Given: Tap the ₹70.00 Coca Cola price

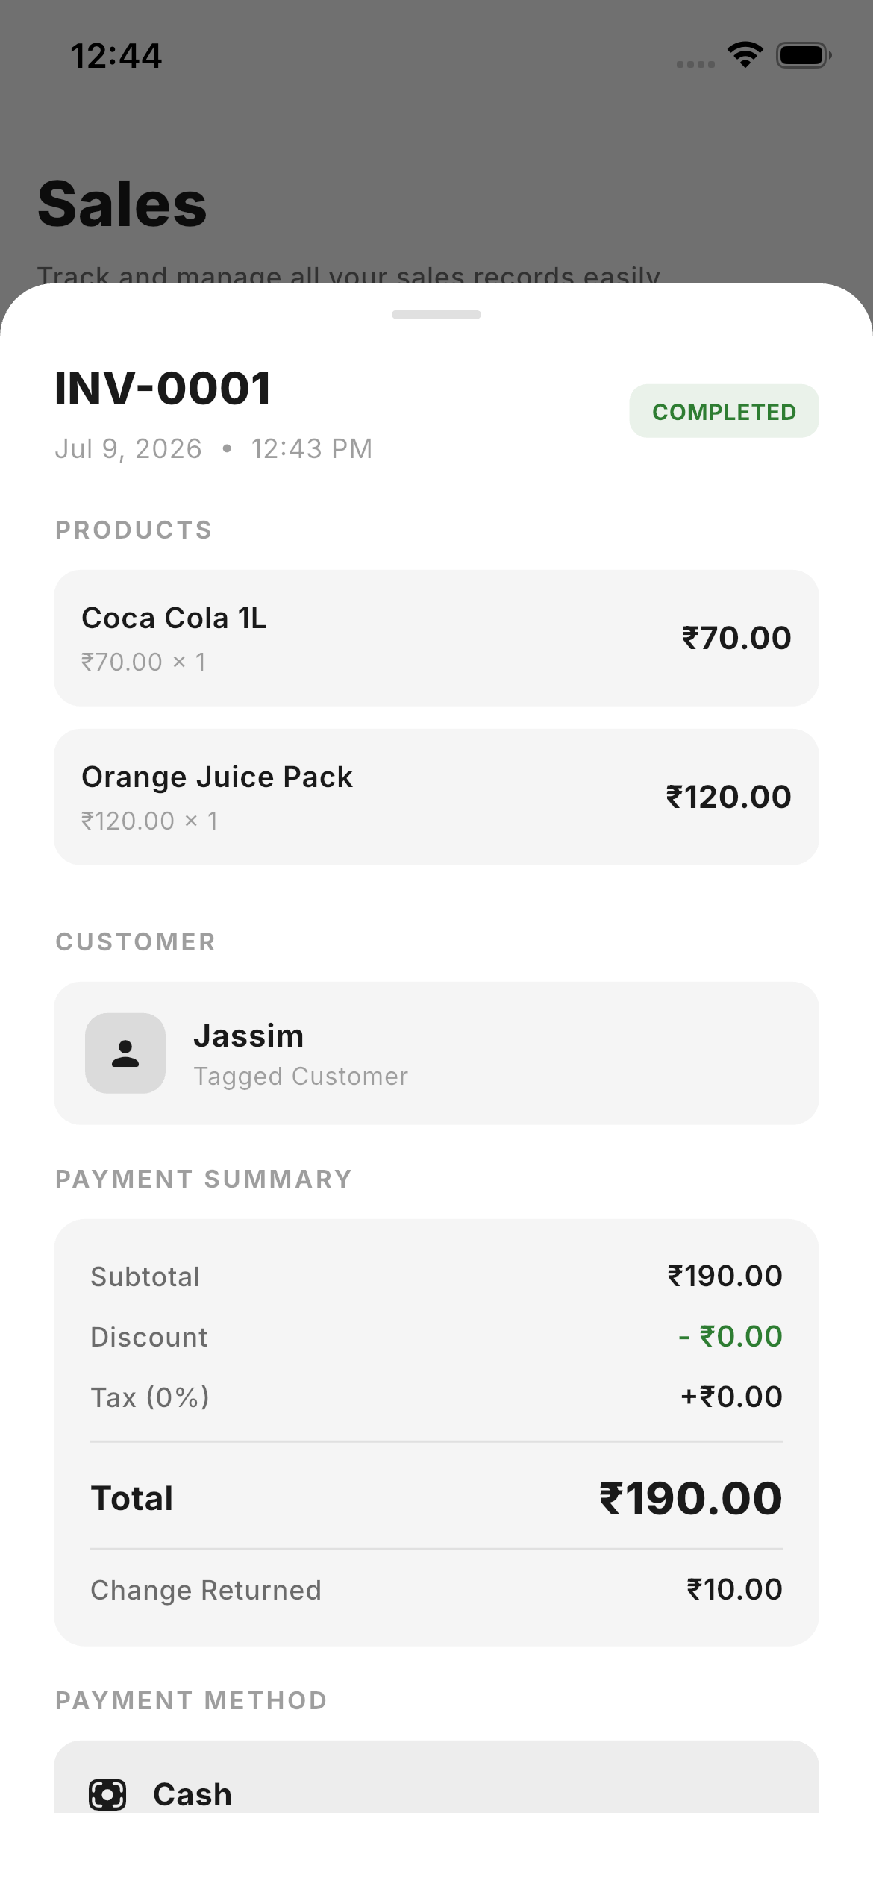Looking at the screenshot, I should [x=736, y=638].
